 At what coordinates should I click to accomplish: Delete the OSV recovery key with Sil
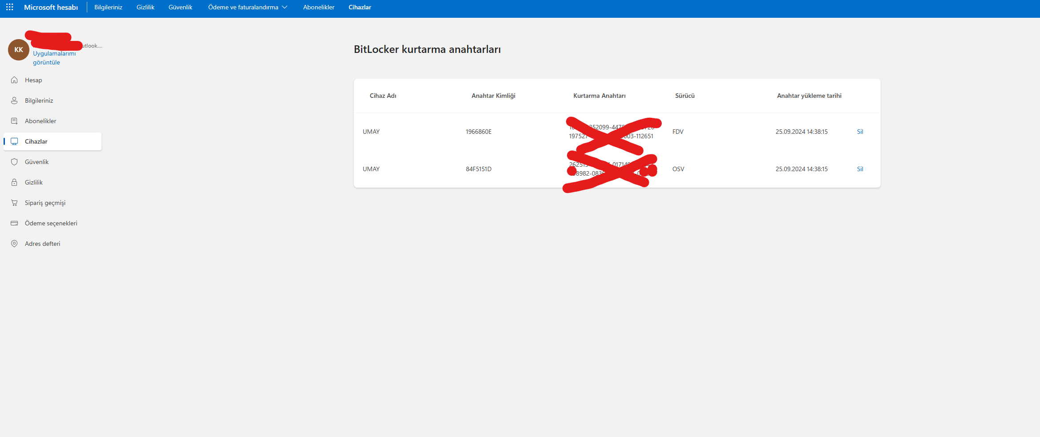pyautogui.click(x=860, y=169)
